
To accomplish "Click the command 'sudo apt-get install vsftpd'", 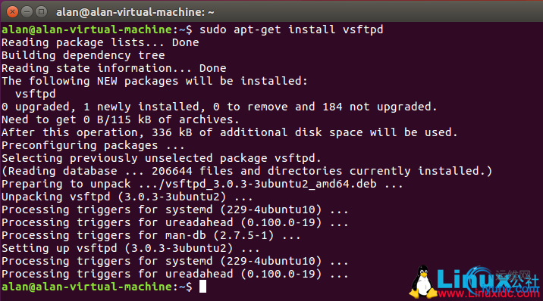I will tap(291, 29).
